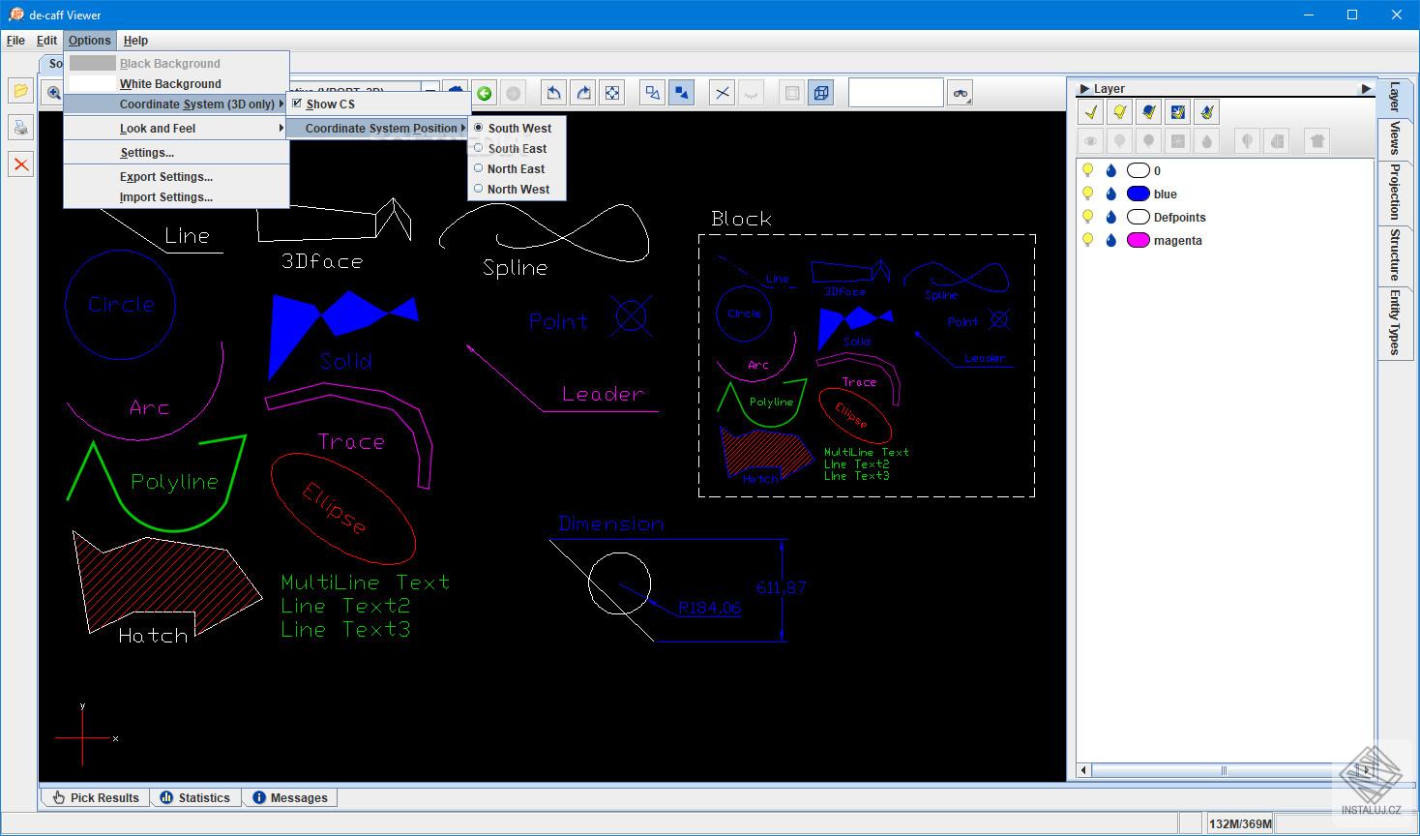
Task: Click the crossed blue lines toolbar icon
Action: point(723,93)
